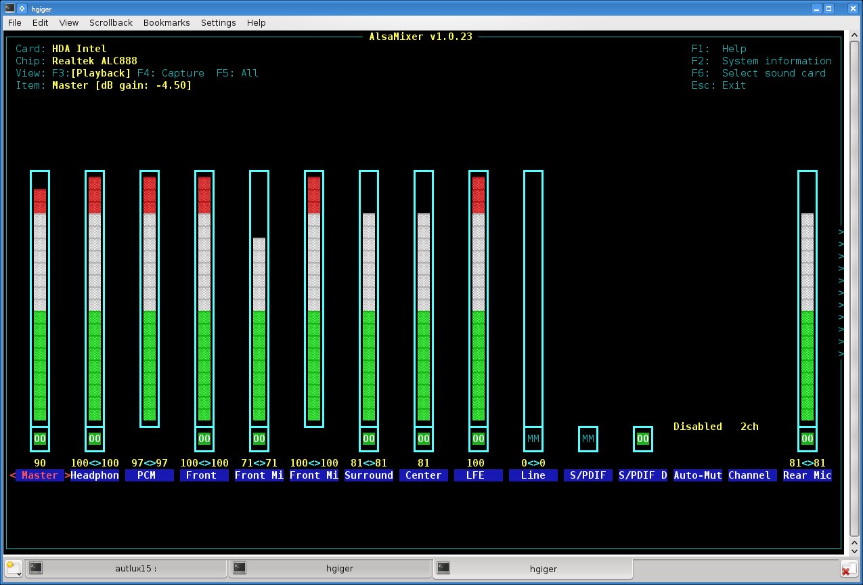863x585 pixels.
Task: Select the S/PDIF channel label
Action: point(588,475)
